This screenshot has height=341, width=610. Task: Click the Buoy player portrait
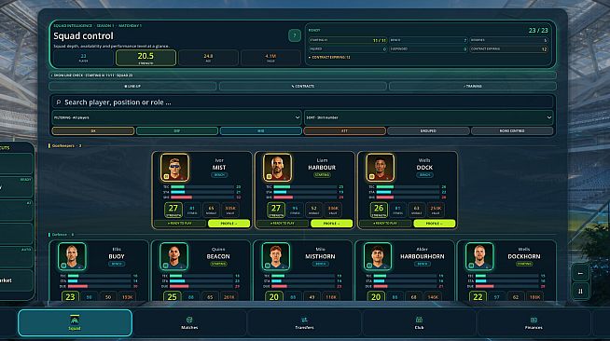coord(72,256)
